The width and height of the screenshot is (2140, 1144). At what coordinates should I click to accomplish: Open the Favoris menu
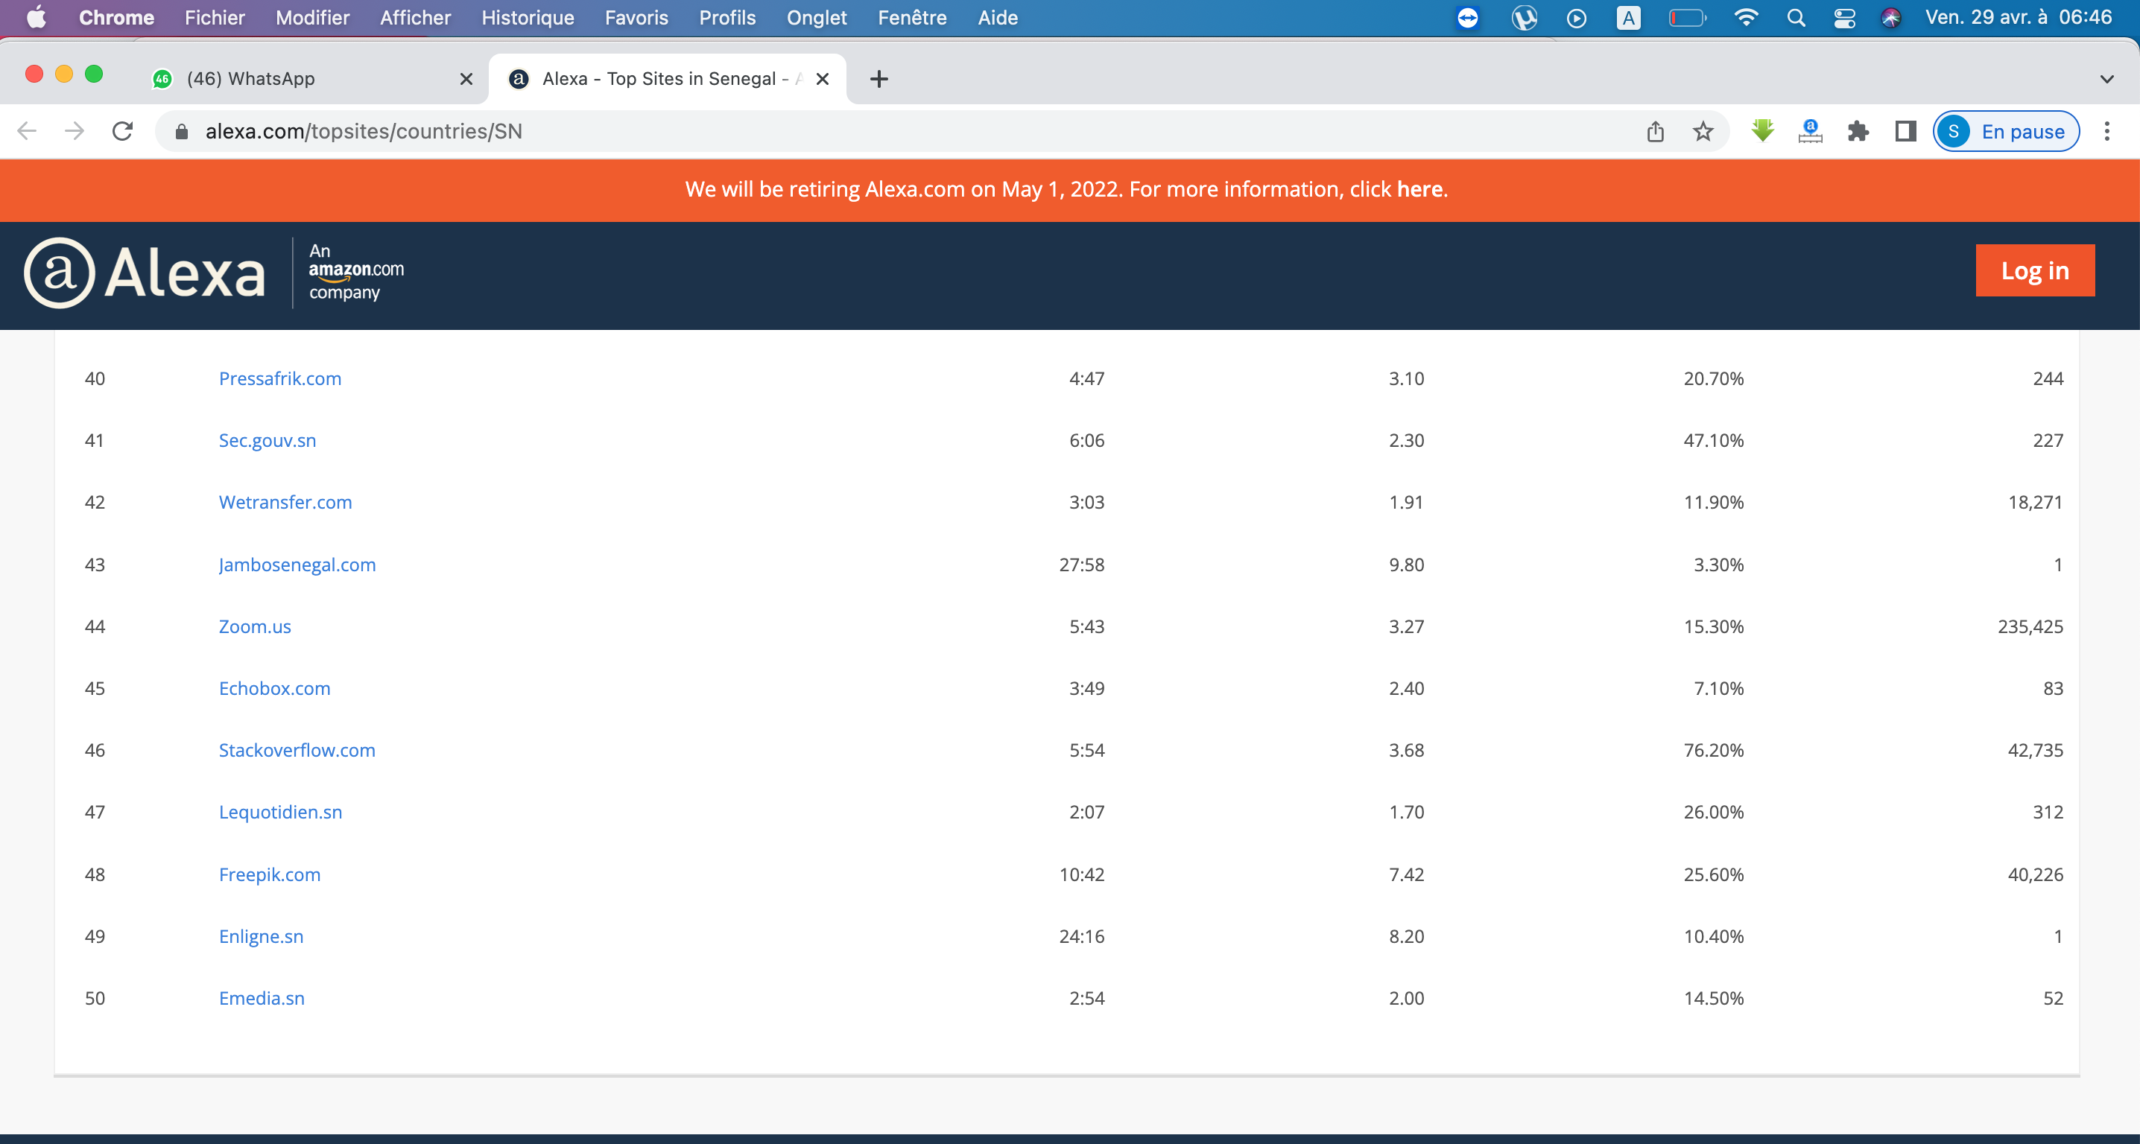pos(636,17)
